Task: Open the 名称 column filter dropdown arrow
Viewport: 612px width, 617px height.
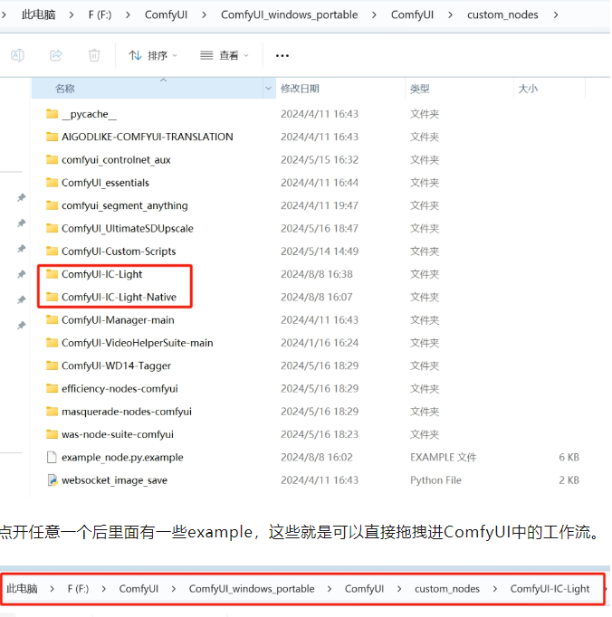Action: point(269,89)
